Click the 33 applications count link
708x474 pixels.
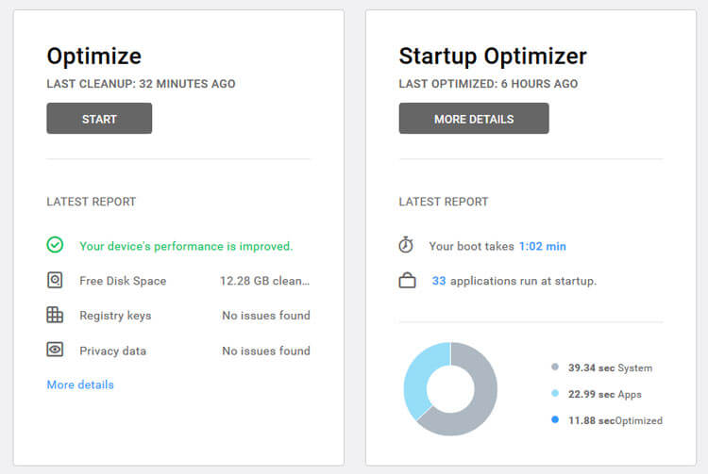(438, 281)
